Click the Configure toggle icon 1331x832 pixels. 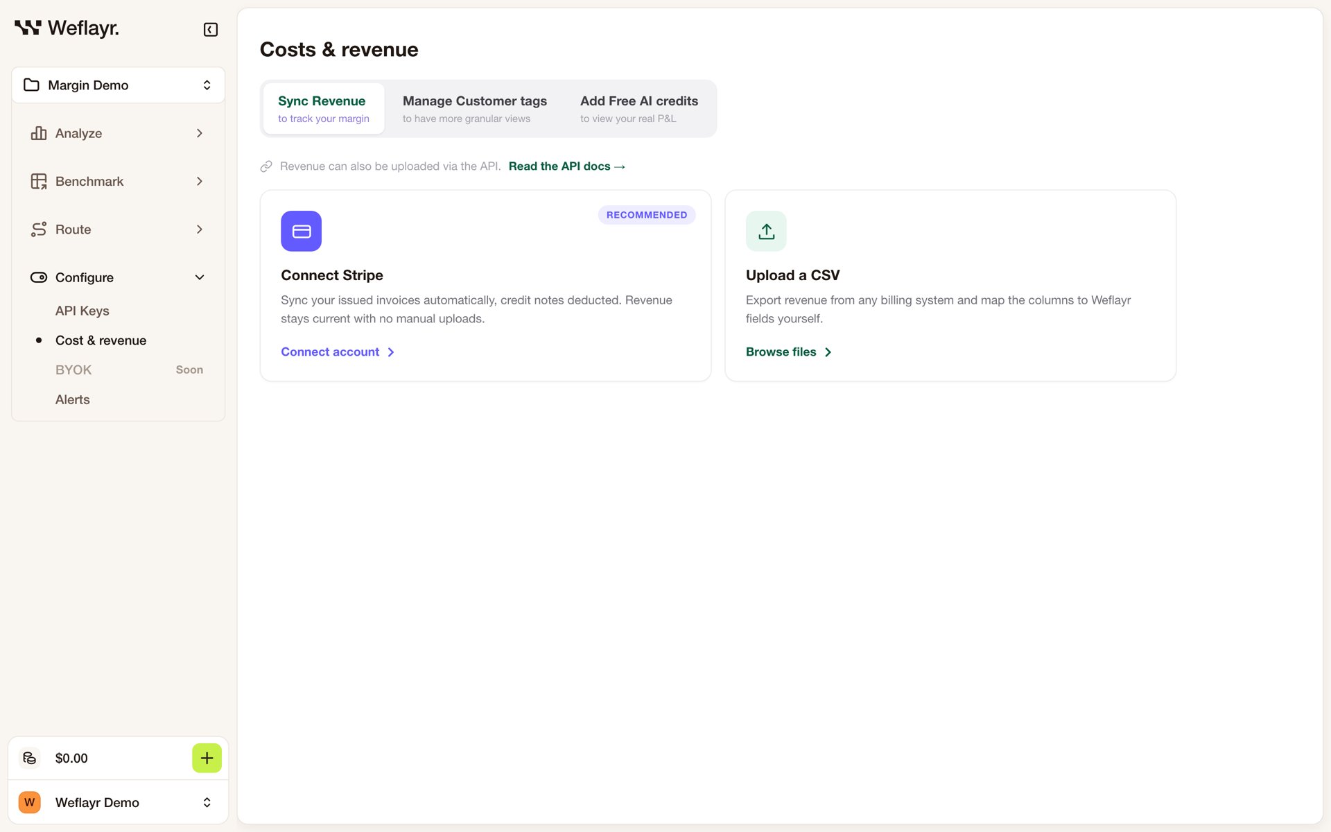coord(39,277)
